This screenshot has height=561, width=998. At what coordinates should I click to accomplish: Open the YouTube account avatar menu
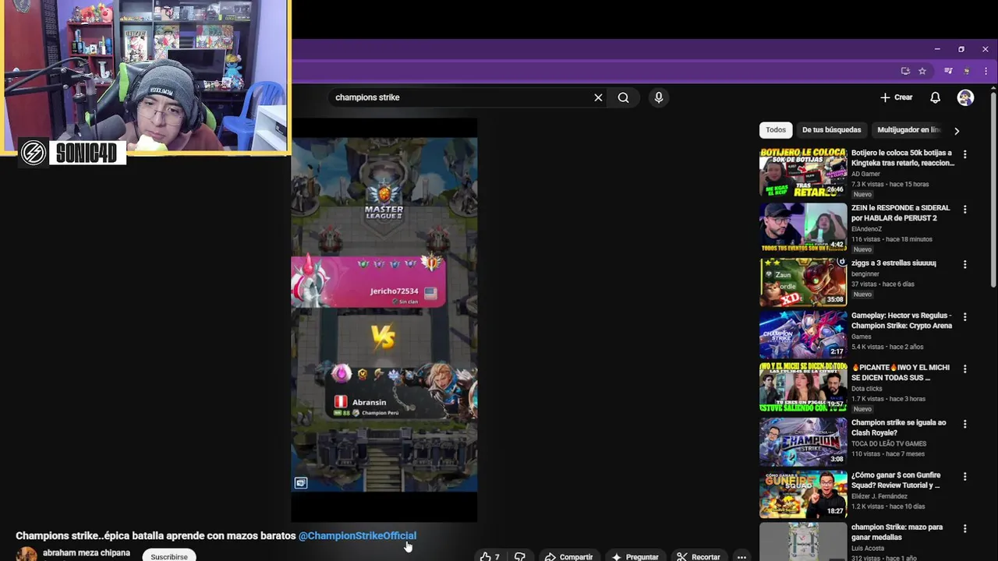tap(965, 97)
